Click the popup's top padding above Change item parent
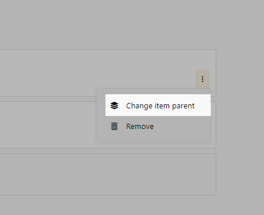The height and width of the screenshot is (215, 264). [153, 91]
